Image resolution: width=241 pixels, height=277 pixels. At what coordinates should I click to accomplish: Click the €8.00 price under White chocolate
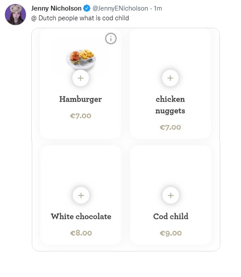pos(81,233)
